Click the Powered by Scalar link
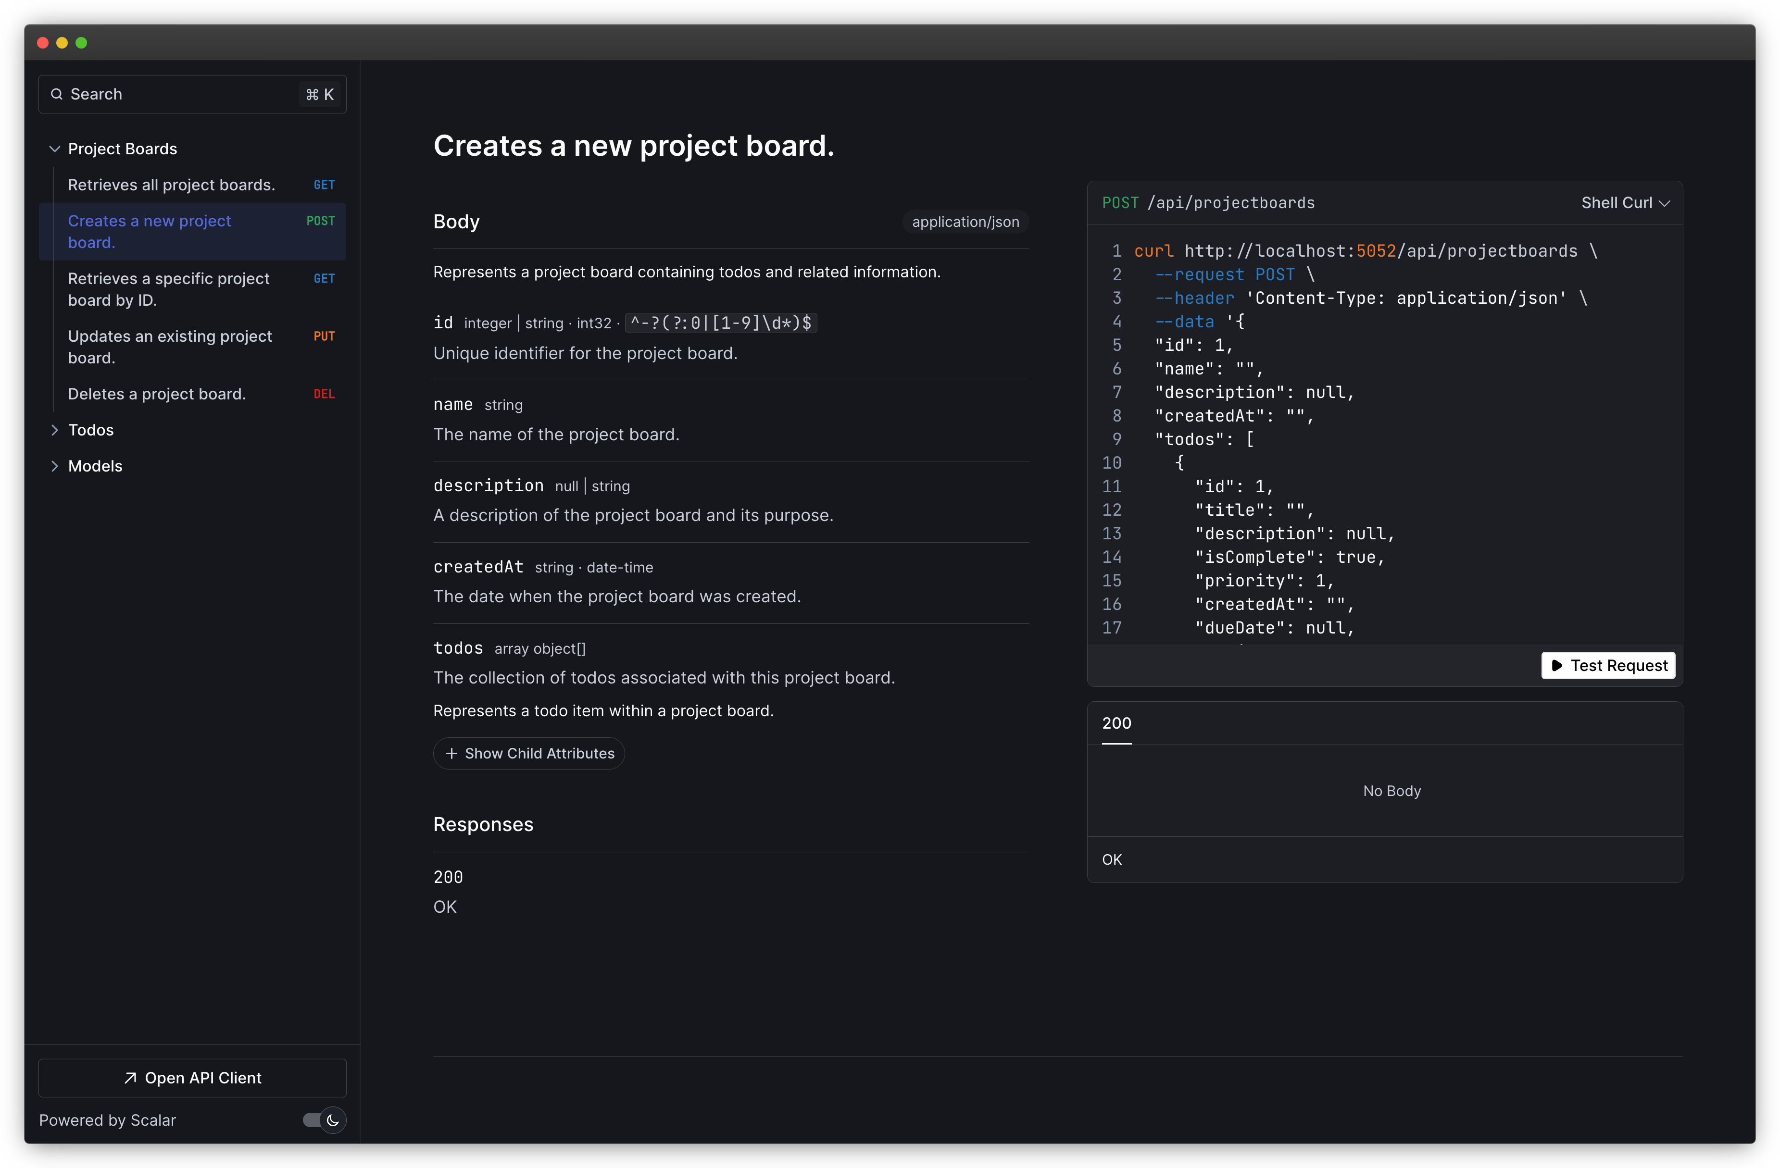The height and width of the screenshot is (1168, 1780). pos(108,1120)
